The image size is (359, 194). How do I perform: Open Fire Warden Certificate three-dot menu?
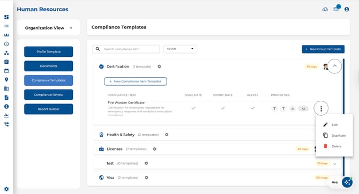[321, 108]
